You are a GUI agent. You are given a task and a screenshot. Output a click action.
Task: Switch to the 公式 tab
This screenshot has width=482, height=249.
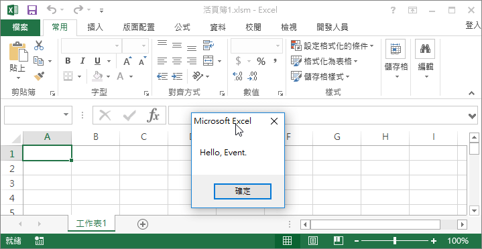pyautogui.click(x=182, y=27)
